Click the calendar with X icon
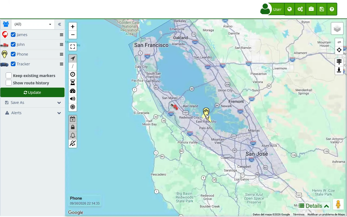347x217 pixels. (x=73, y=119)
